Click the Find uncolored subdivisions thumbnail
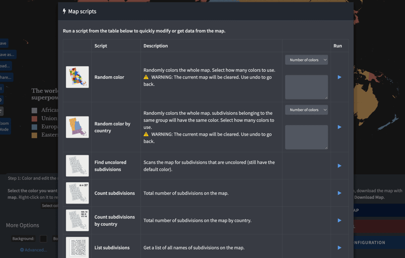Viewport: 405px width, 258px height. (x=77, y=166)
